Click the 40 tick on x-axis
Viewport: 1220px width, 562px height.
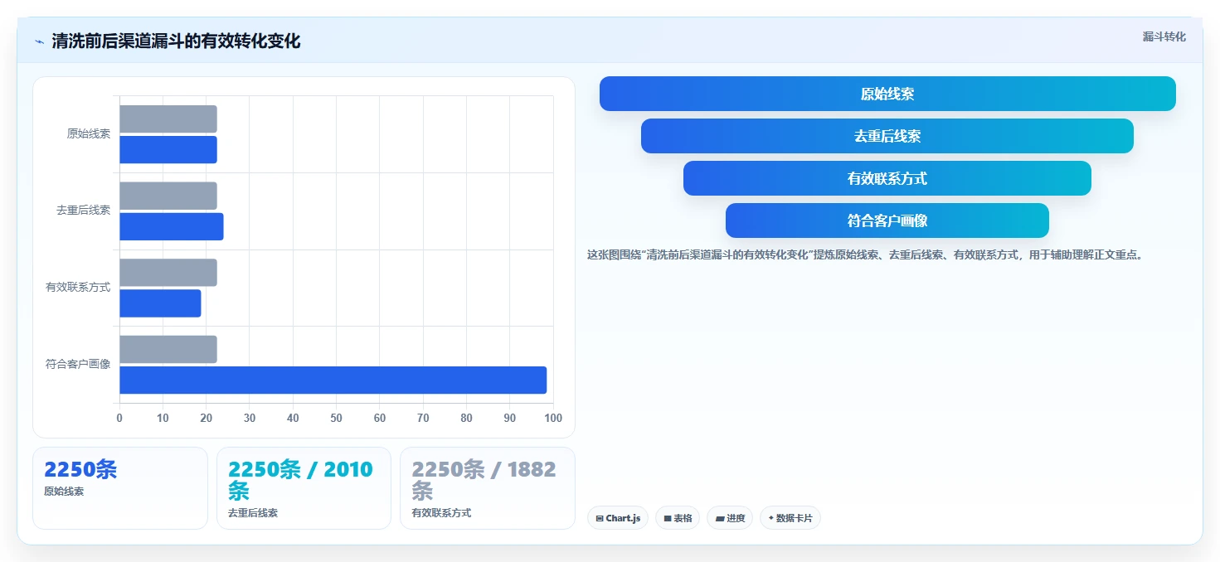[293, 418]
